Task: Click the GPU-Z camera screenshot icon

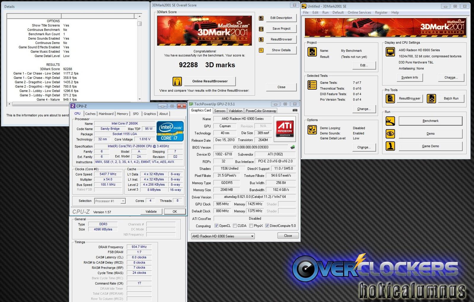Action: pos(295,110)
